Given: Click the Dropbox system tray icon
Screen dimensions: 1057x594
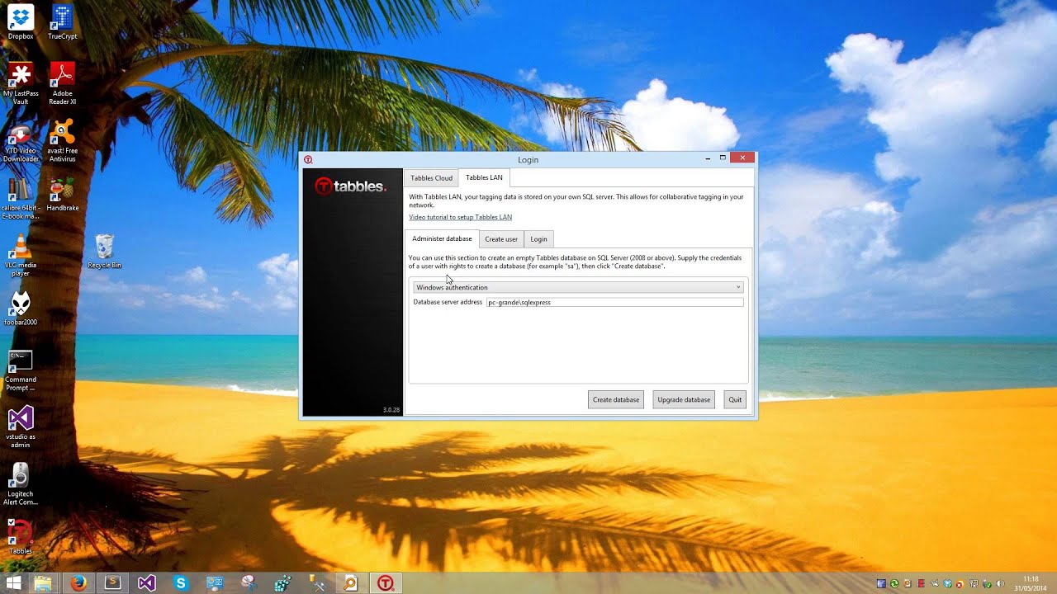Looking at the screenshot, I should pyautogui.click(x=947, y=583).
